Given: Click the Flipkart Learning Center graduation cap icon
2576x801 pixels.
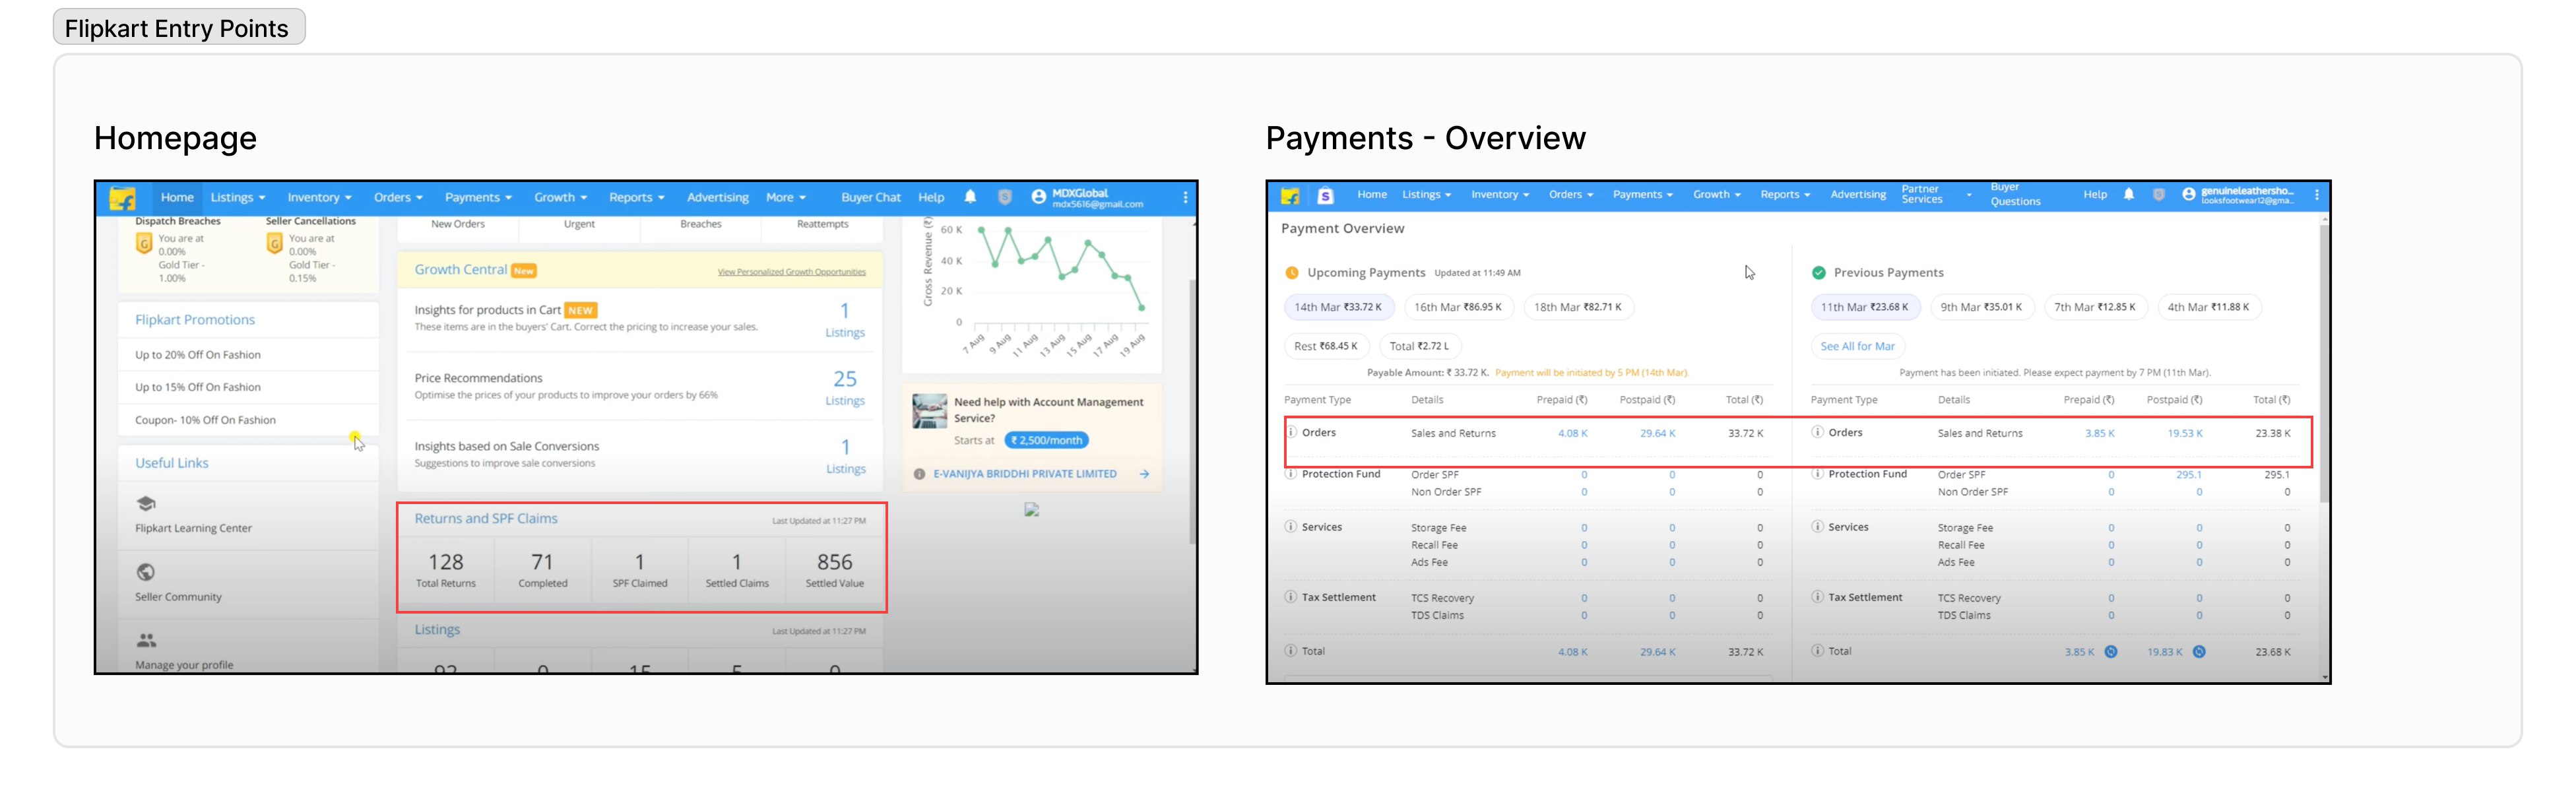Looking at the screenshot, I should [x=146, y=503].
